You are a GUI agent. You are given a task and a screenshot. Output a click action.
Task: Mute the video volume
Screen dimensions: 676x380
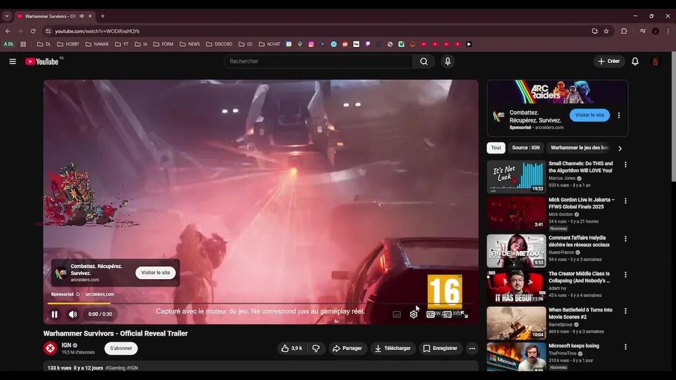[73, 314]
